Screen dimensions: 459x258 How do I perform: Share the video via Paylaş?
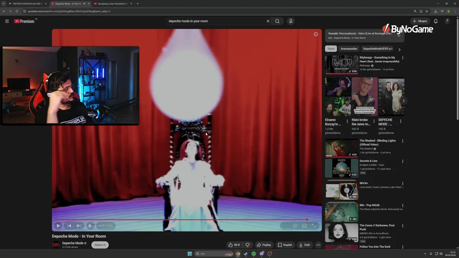[x=264, y=245]
